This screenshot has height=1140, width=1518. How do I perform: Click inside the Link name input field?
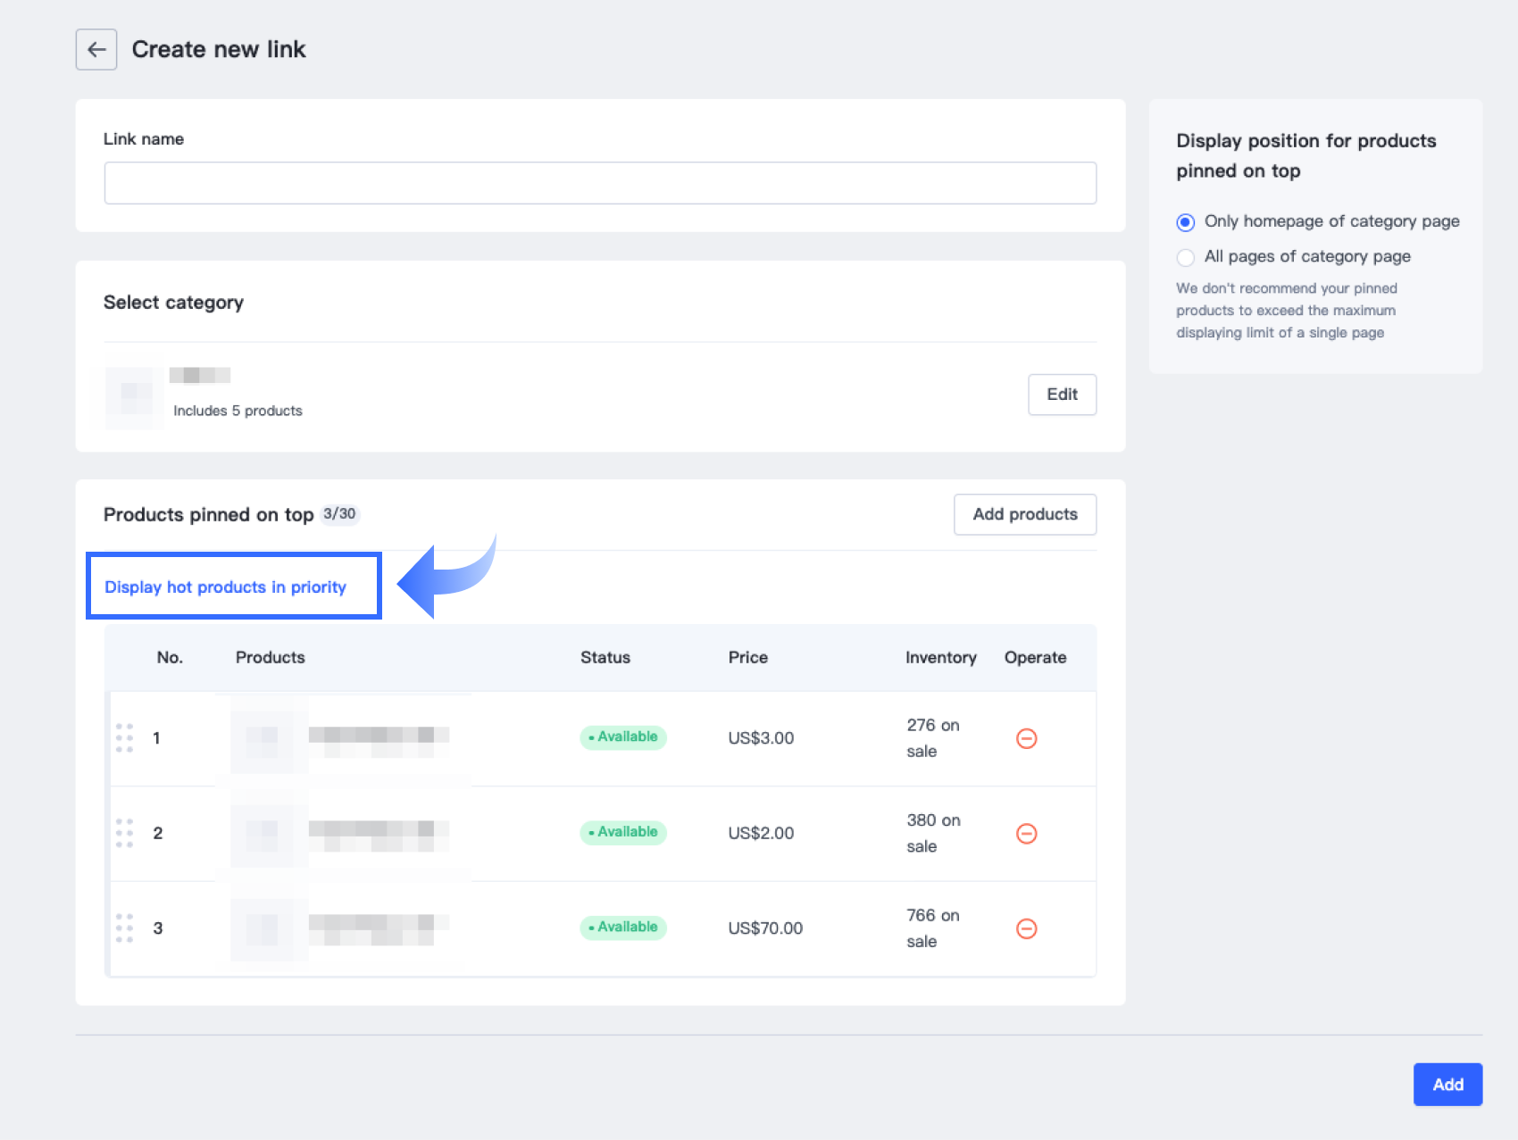[600, 182]
